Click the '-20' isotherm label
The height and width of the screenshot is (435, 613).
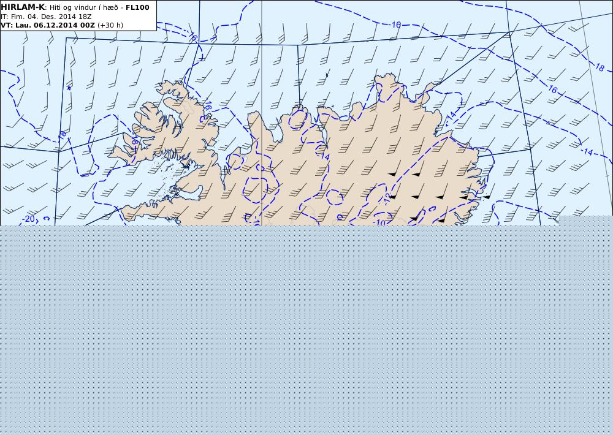pos(28,219)
